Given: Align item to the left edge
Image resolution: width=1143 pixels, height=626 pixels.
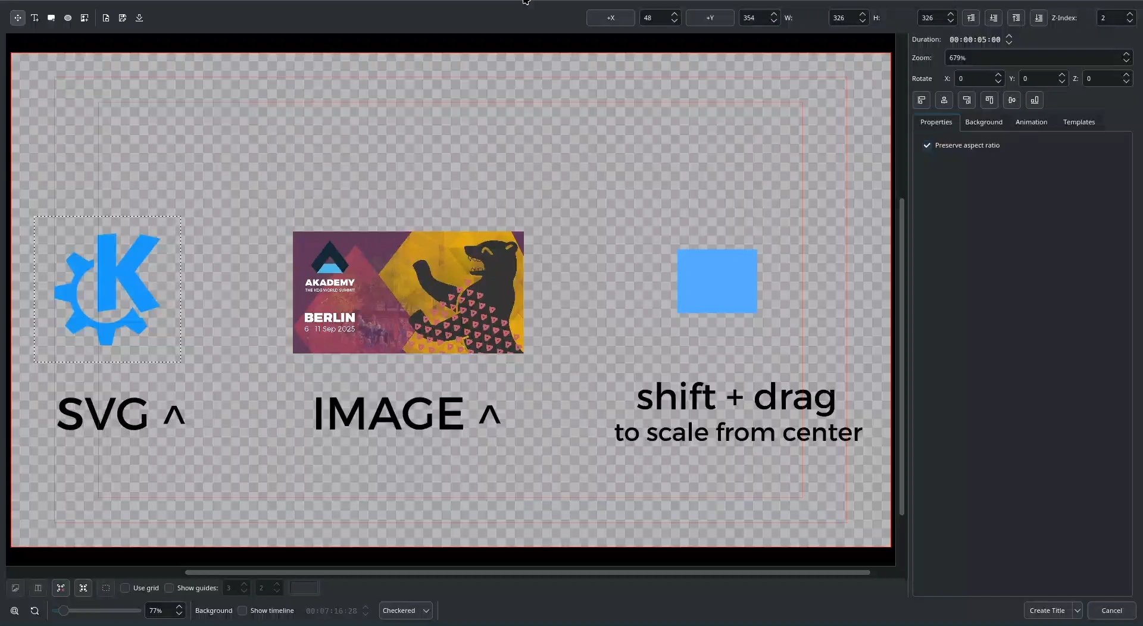Looking at the screenshot, I should point(922,100).
